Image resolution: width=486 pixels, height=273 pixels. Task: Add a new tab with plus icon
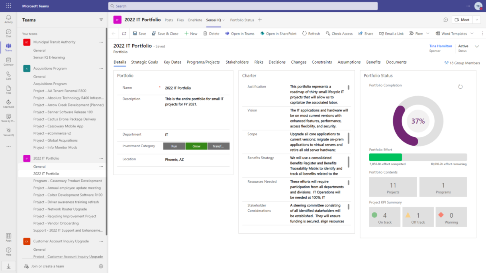(260, 20)
